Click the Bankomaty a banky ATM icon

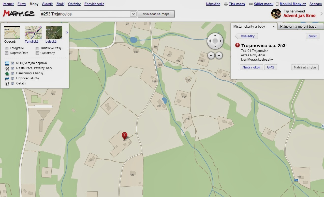click(x=7, y=73)
